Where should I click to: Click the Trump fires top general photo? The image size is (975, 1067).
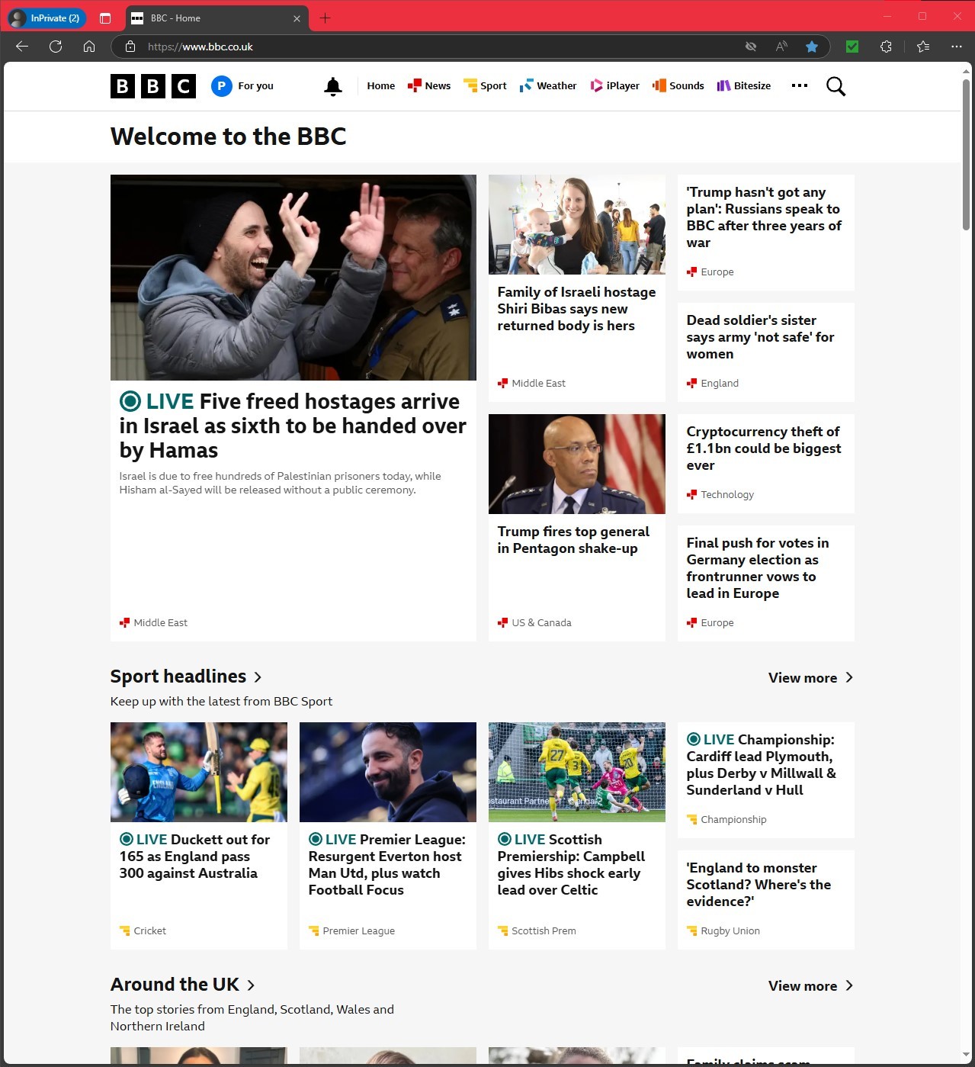tap(577, 464)
